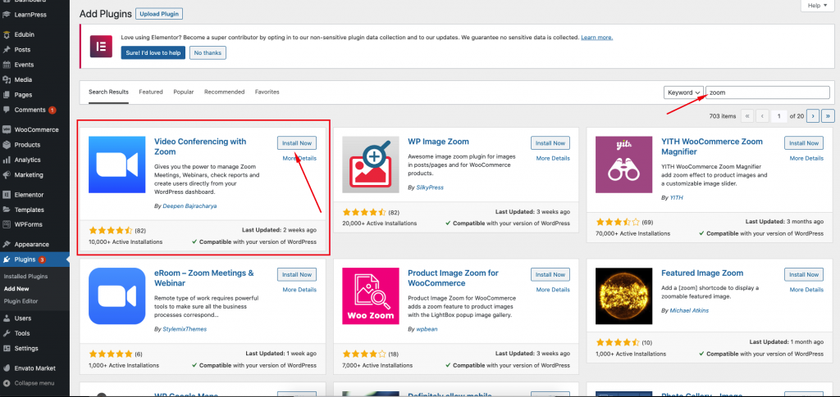The width and height of the screenshot is (840, 397).
Task: Install Video Conferencing with Zoom plugin
Action: click(x=297, y=143)
